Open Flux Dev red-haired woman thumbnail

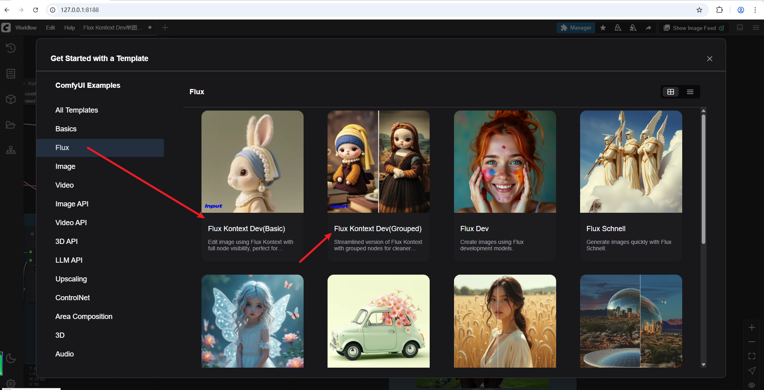(x=505, y=162)
